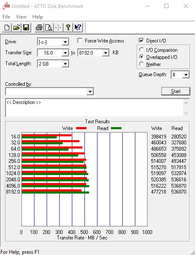
Task: Open the Total Length dropdown
Action: click(x=65, y=64)
